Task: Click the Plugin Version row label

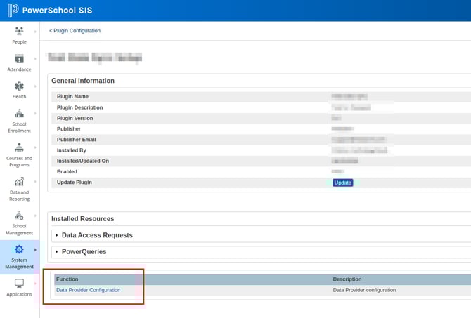Action: pos(75,118)
